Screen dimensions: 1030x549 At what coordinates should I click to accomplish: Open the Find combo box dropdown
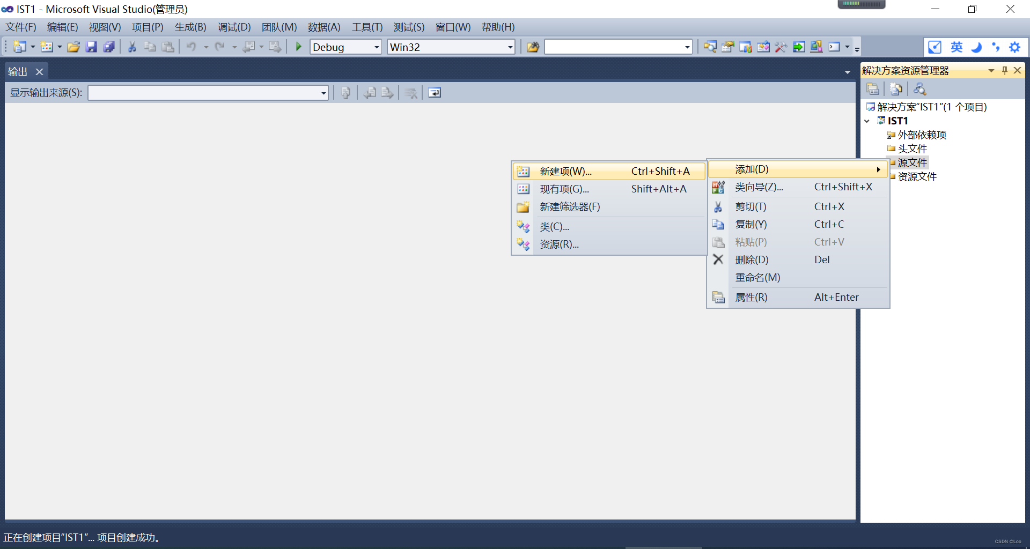pyautogui.click(x=687, y=47)
